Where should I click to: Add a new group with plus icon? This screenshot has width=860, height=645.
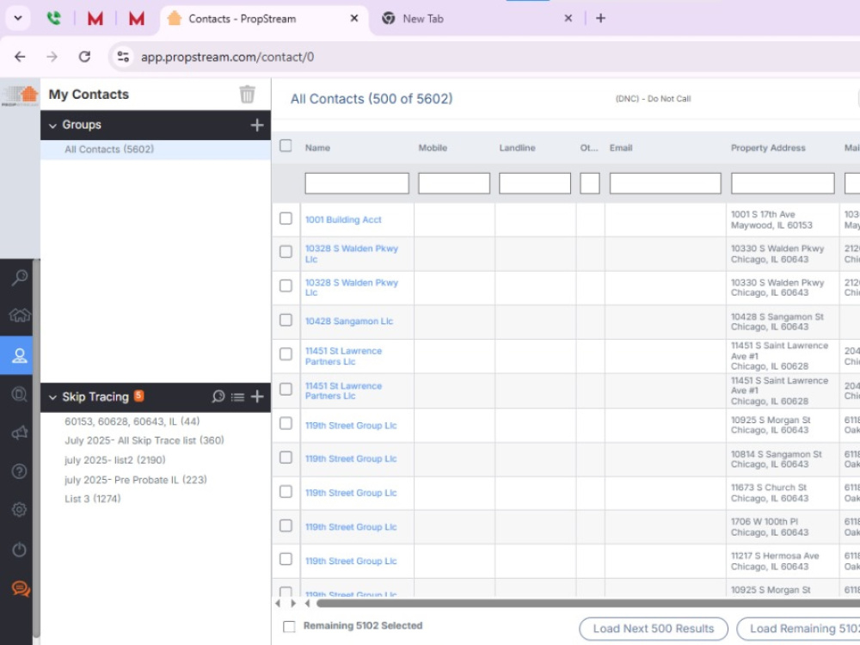(256, 125)
